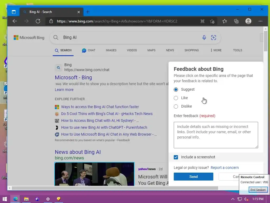Click the search magnifier in Bing box
Image resolution: width=270 pixels, height=203 pixels.
[x=56, y=38]
